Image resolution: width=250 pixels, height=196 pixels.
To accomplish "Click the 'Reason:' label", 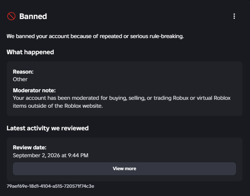I will pyautogui.click(x=23, y=72).
